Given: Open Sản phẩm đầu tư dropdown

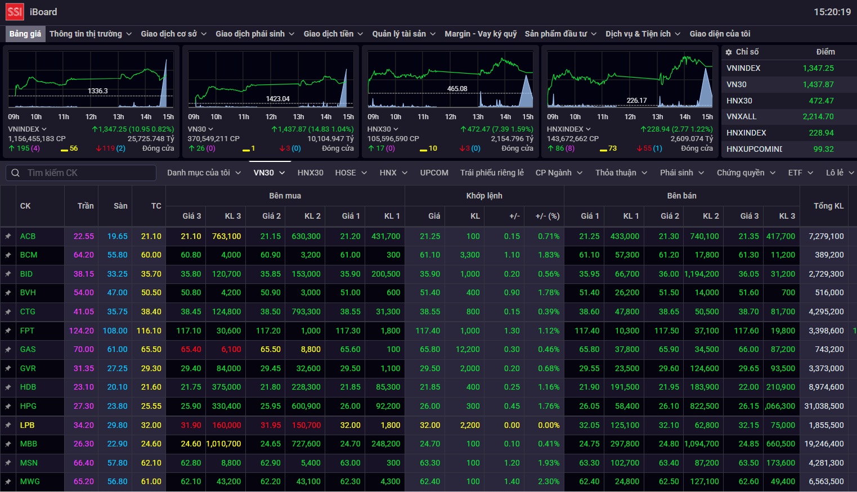Looking at the screenshot, I should pyautogui.click(x=560, y=34).
